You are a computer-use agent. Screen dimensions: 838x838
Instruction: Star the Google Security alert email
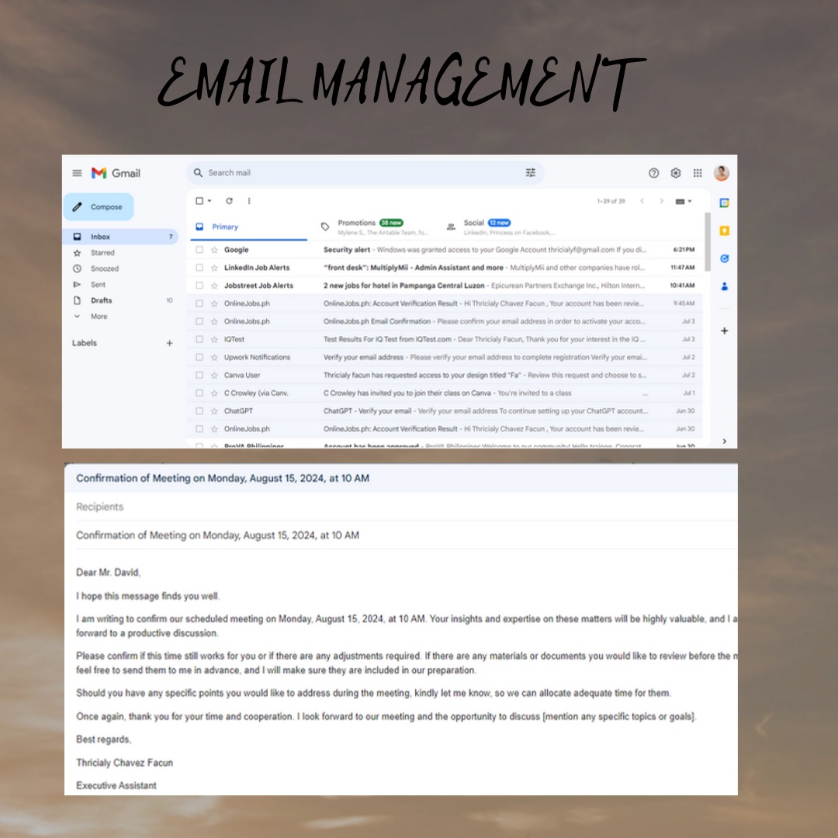[214, 250]
